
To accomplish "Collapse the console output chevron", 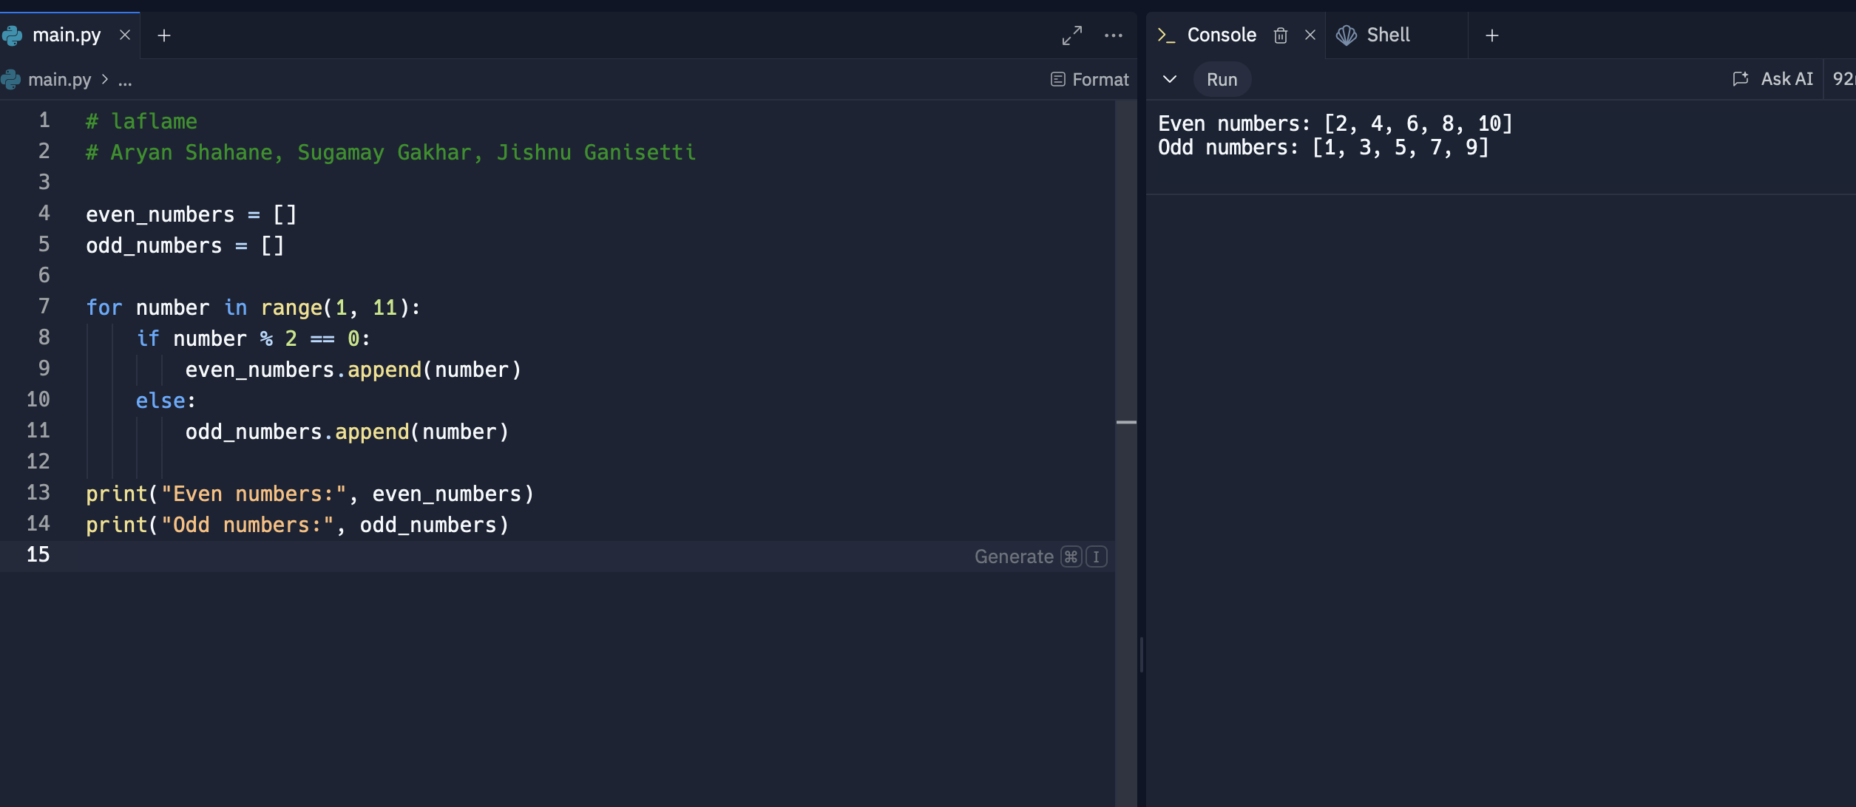I will click(1169, 79).
